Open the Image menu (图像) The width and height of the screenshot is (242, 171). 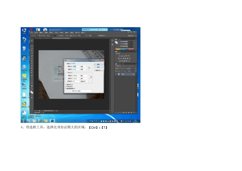click(x=46, y=33)
